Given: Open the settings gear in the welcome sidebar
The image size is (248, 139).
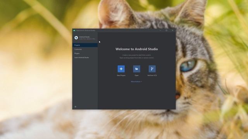Looking at the screenshot, I should 76,107.
